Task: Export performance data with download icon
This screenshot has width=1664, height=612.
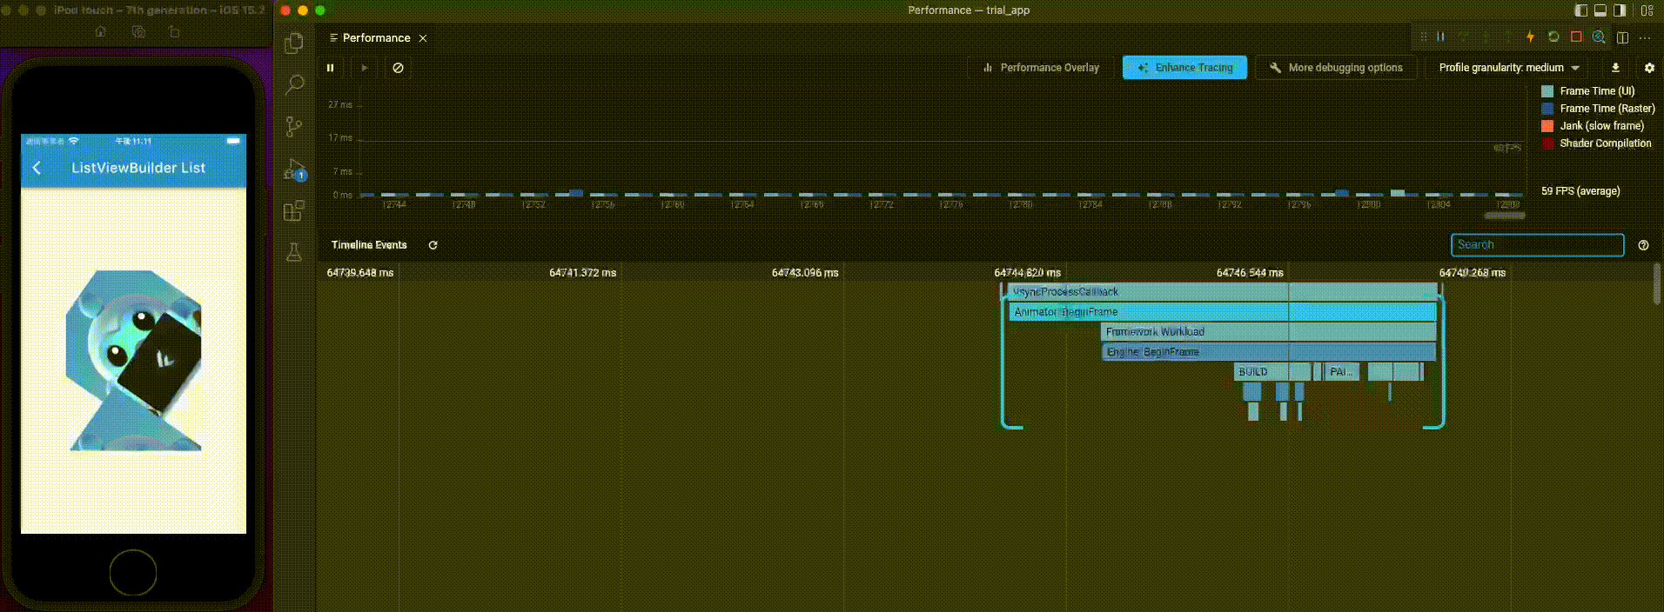Action: [x=1615, y=68]
